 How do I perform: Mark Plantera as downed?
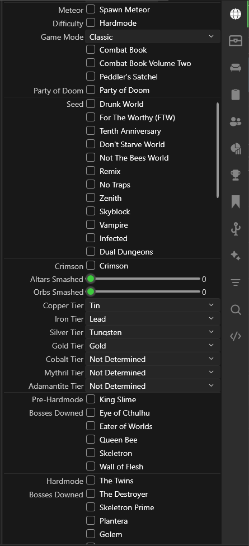tap(91, 521)
